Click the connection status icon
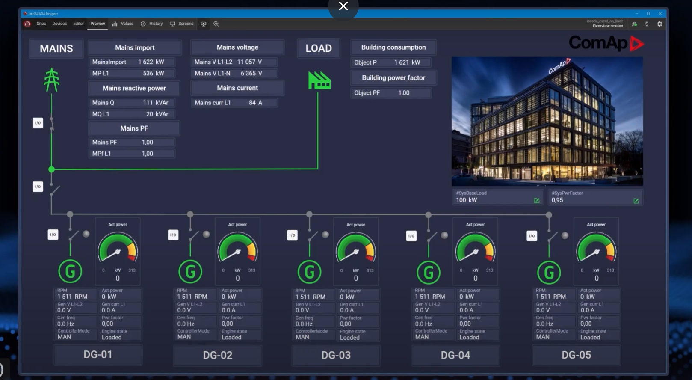The height and width of the screenshot is (380, 692). 634,24
